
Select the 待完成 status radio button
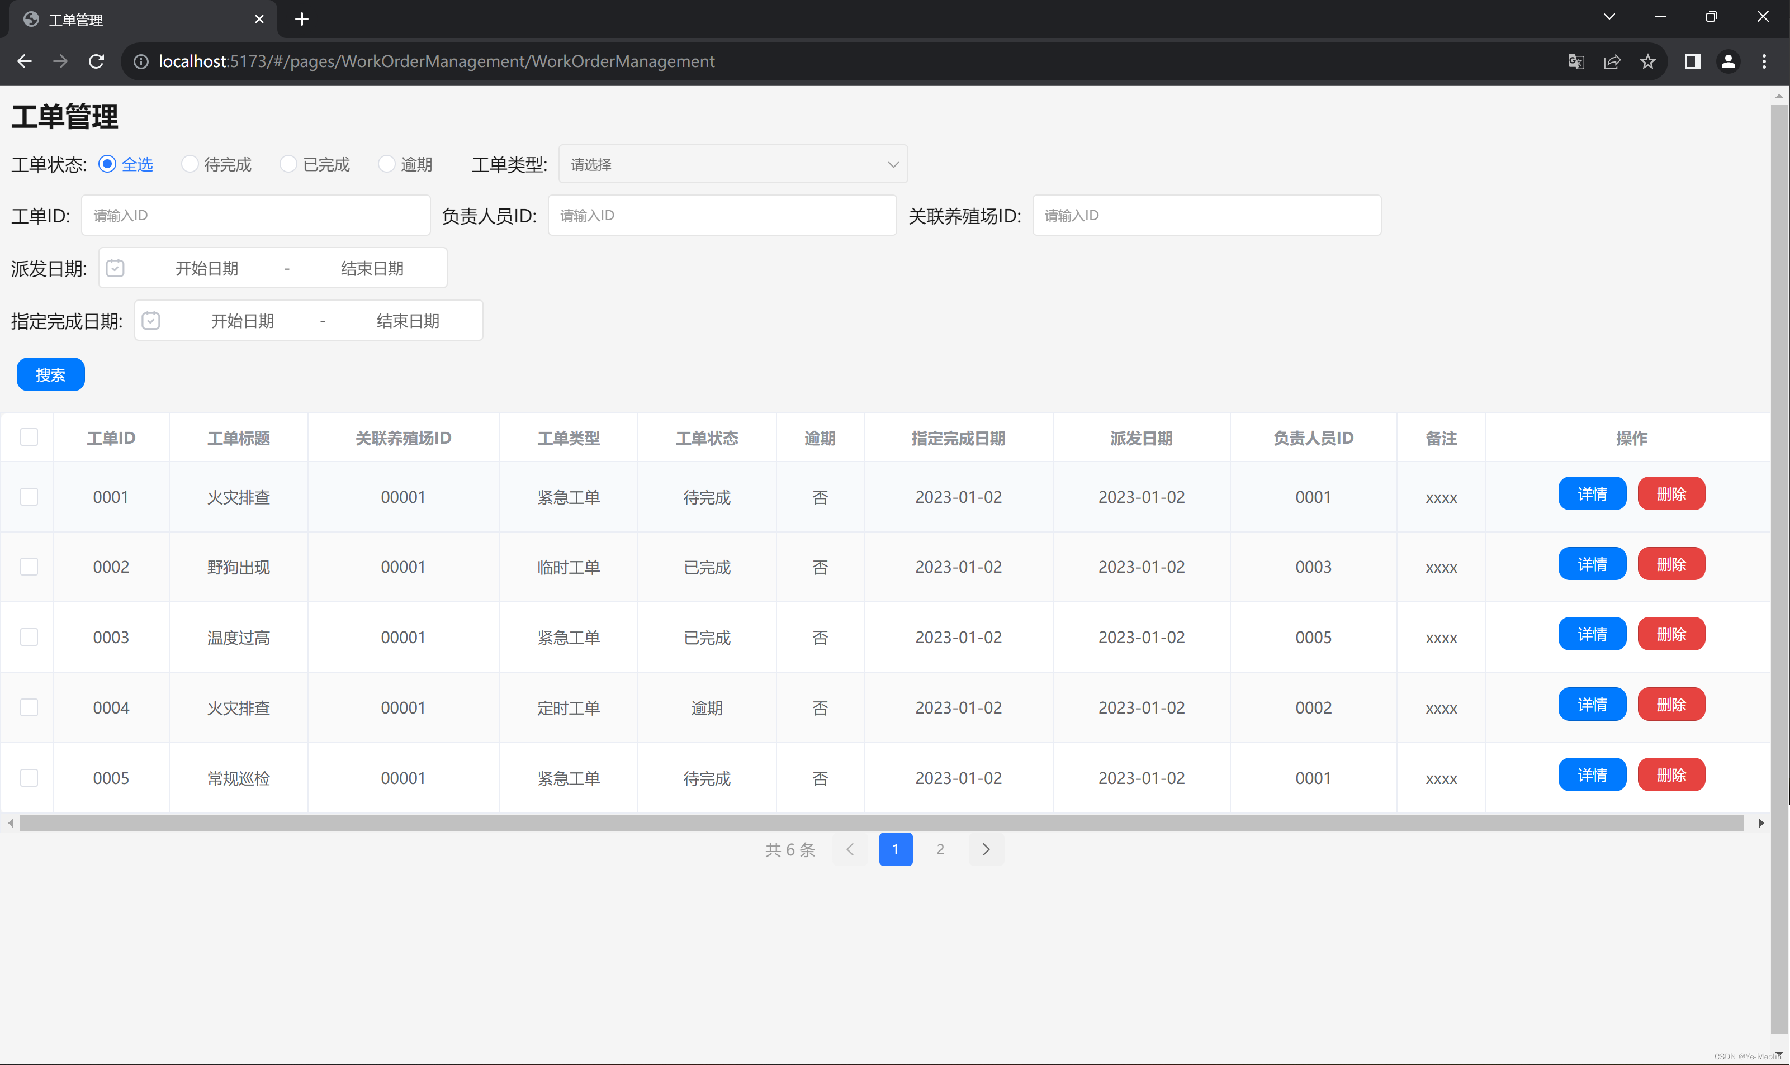click(190, 164)
